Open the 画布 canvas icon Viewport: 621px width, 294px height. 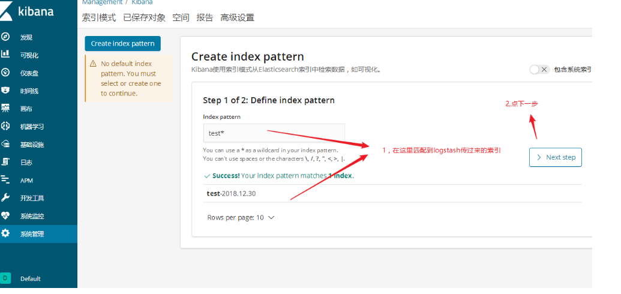[5, 108]
